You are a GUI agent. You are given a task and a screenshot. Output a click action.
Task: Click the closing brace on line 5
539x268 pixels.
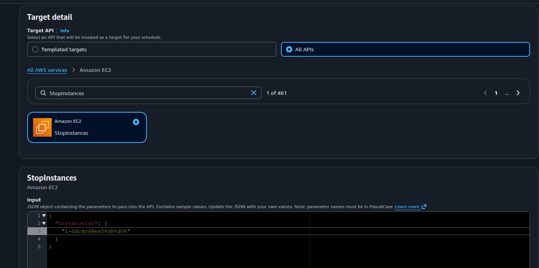(50, 247)
